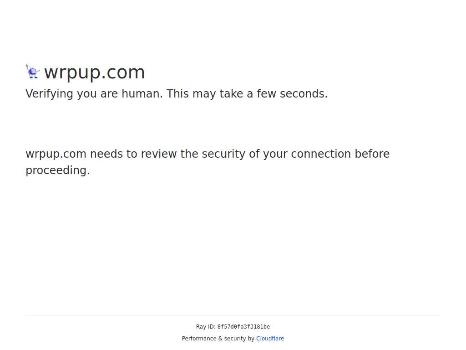Click the word "needs" in the paragraph

(106, 154)
